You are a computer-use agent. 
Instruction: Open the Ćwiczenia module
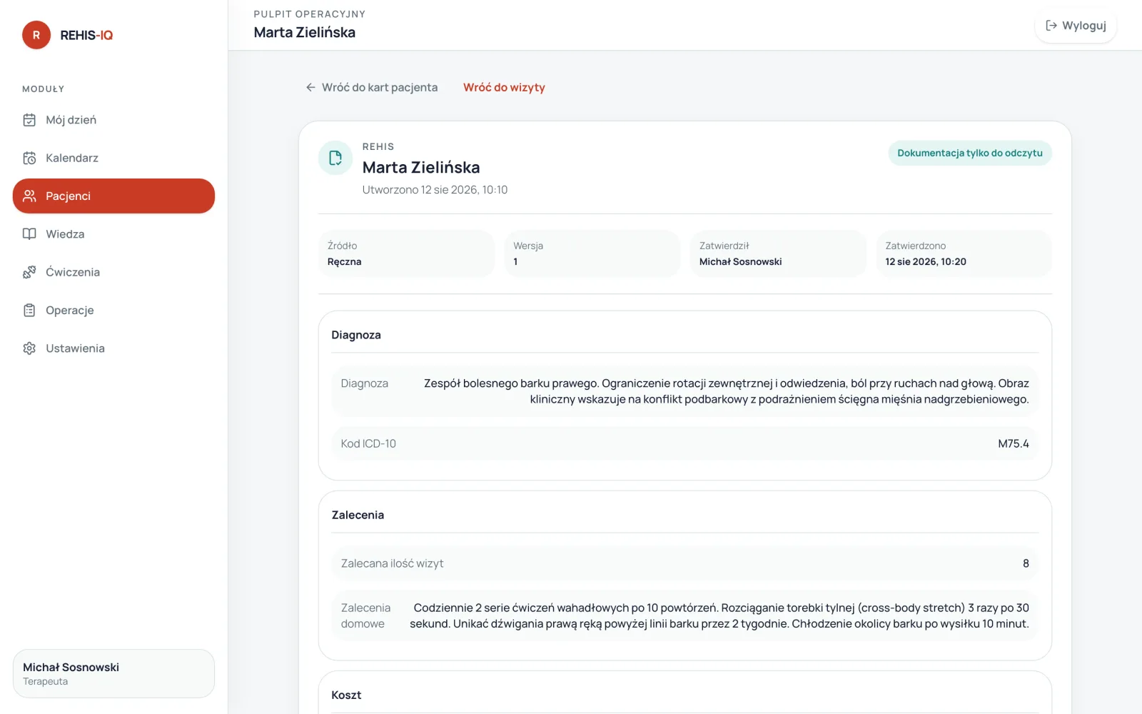(113, 272)
